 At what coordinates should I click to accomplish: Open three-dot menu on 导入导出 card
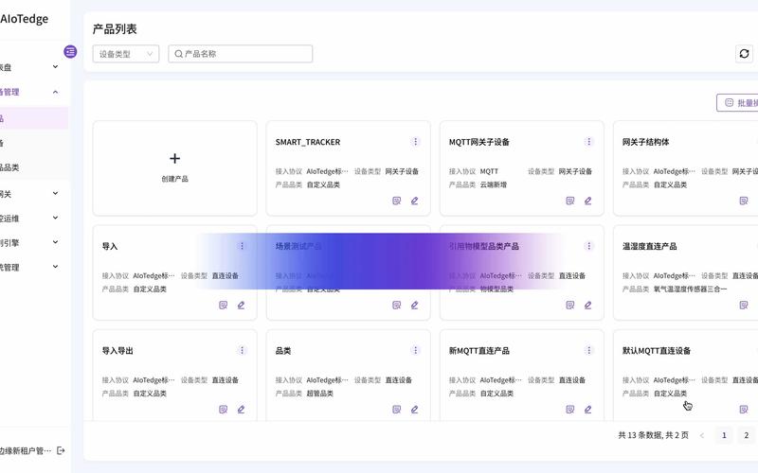click(x=242, y=350)
